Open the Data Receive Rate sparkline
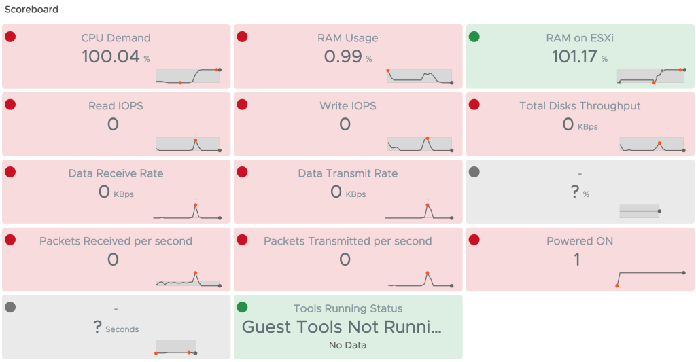 tap(188, 212)
